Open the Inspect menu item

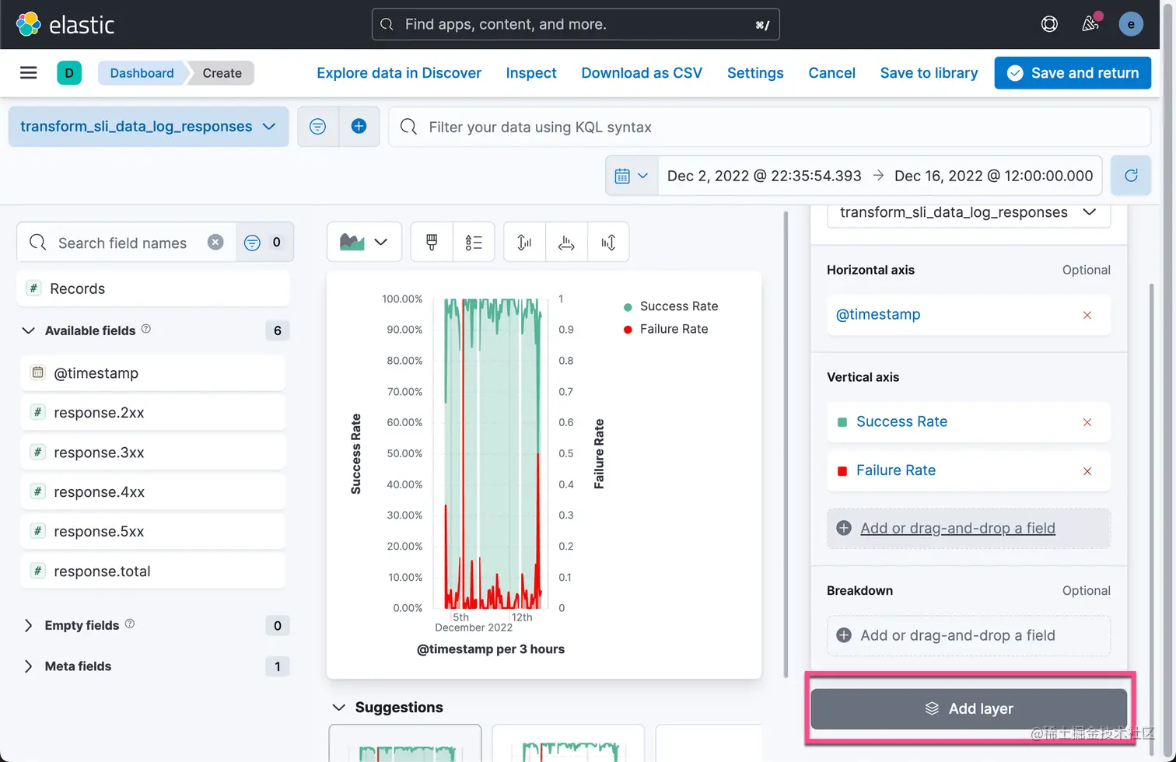click(x=531, y=73)
